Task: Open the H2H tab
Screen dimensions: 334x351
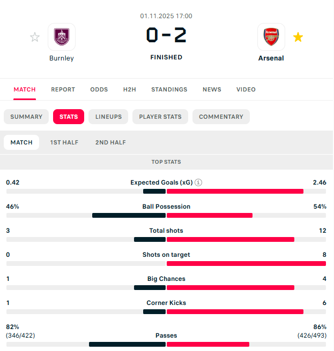Action: pos(129,89)
